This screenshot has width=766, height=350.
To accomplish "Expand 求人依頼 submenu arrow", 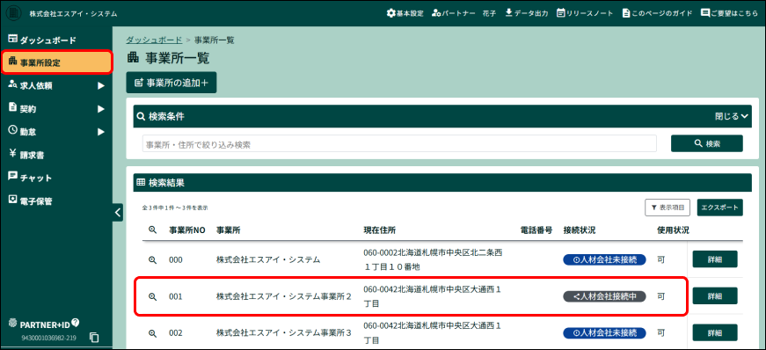I will tap(101, 86).
